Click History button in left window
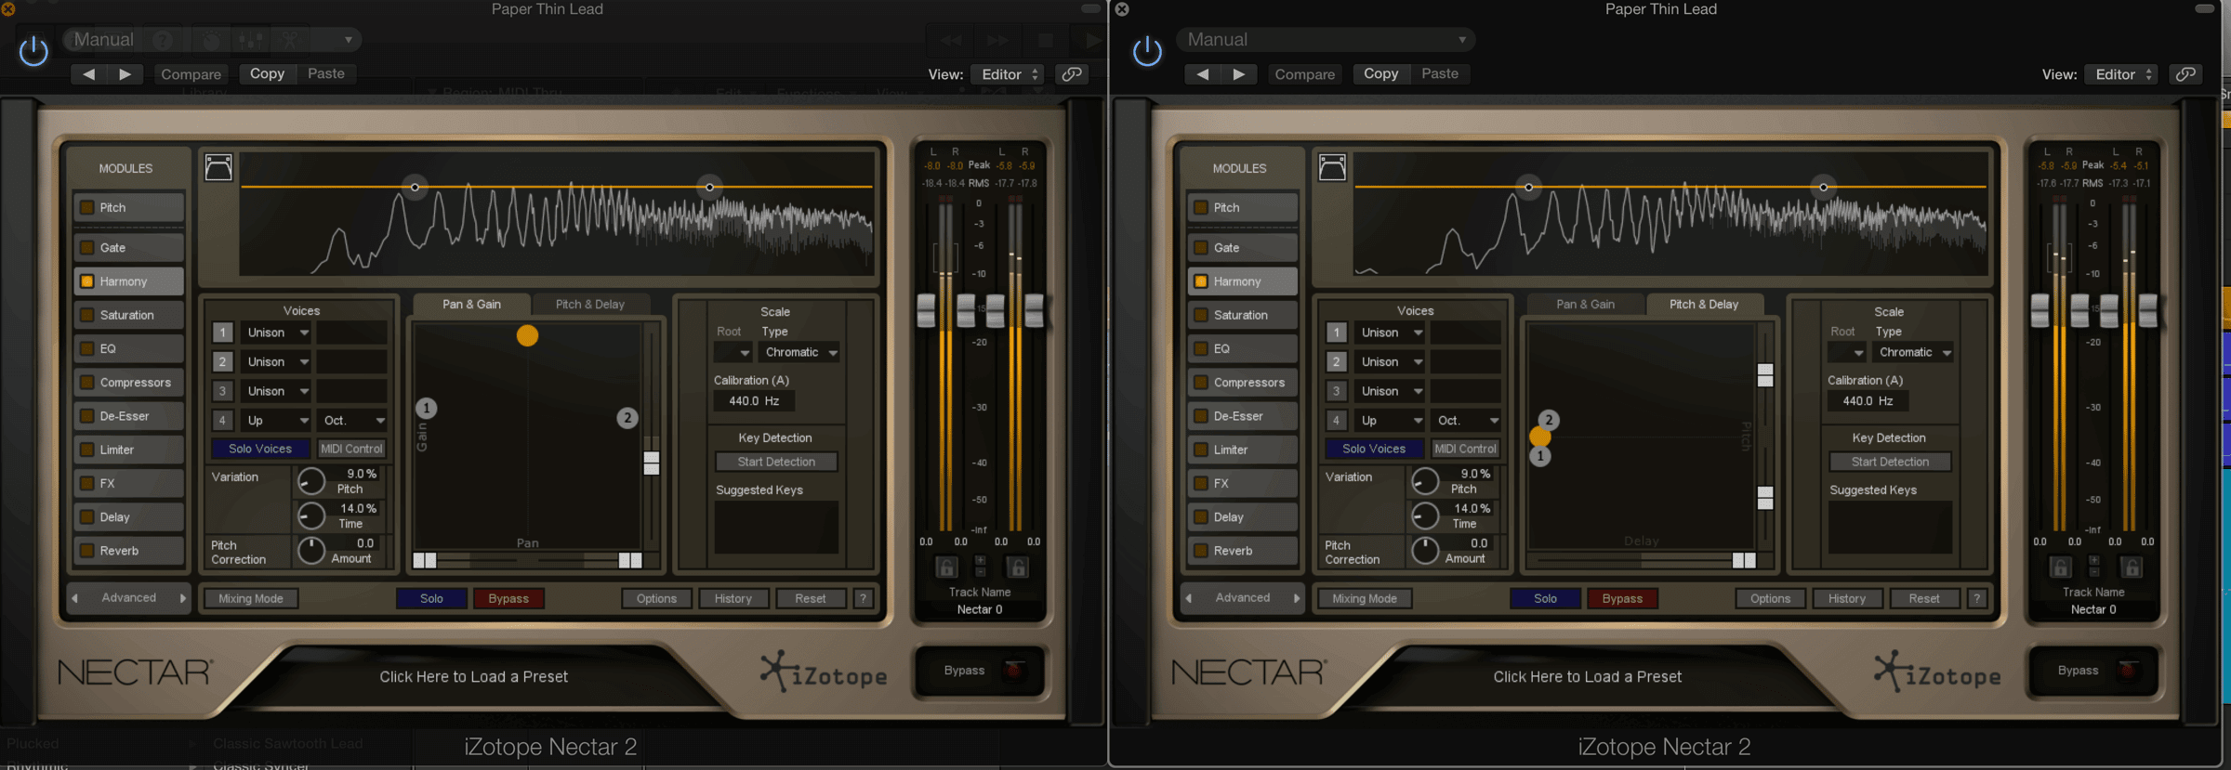The width and height of the screenshot is (2231, 770). (x=733, y=598)
